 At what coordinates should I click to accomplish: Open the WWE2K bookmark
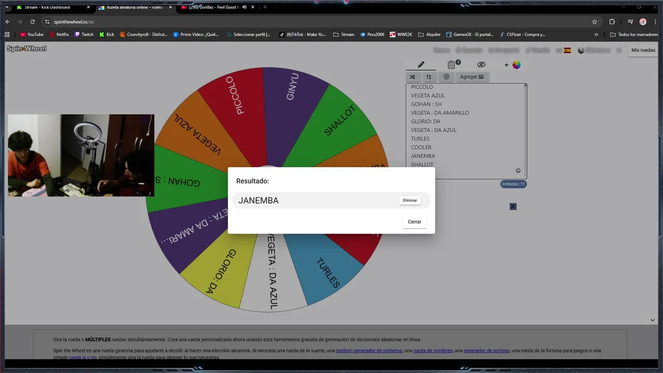pos(401,35)
